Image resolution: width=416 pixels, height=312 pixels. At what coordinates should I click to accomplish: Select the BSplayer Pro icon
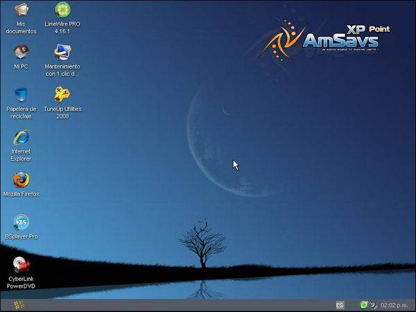coord(21,222)
